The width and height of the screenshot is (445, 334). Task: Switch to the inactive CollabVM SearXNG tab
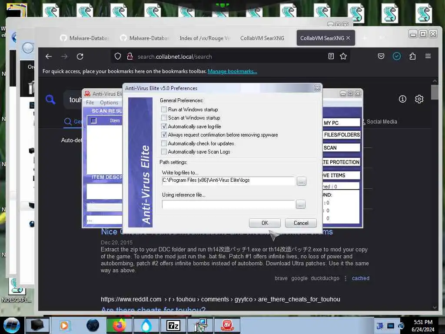tap(262, 38)
